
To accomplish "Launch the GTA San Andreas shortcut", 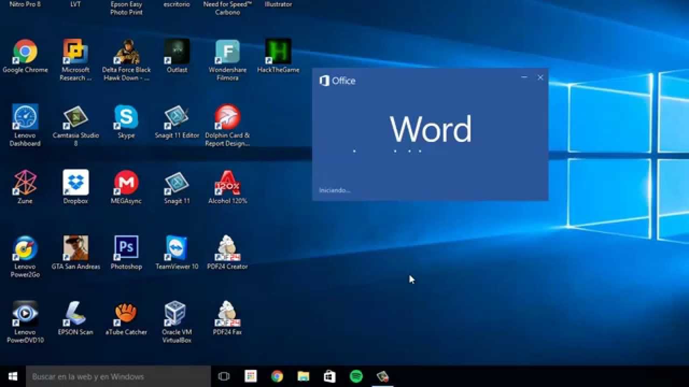I will [x=75, y=253].
